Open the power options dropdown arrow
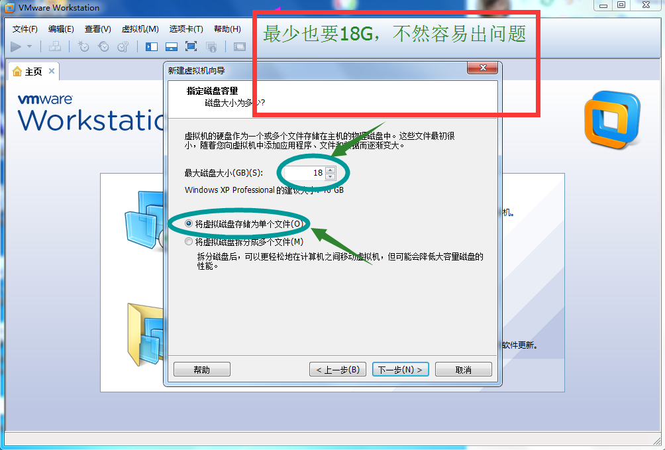 pyautogui.click(x=29, y=46)
